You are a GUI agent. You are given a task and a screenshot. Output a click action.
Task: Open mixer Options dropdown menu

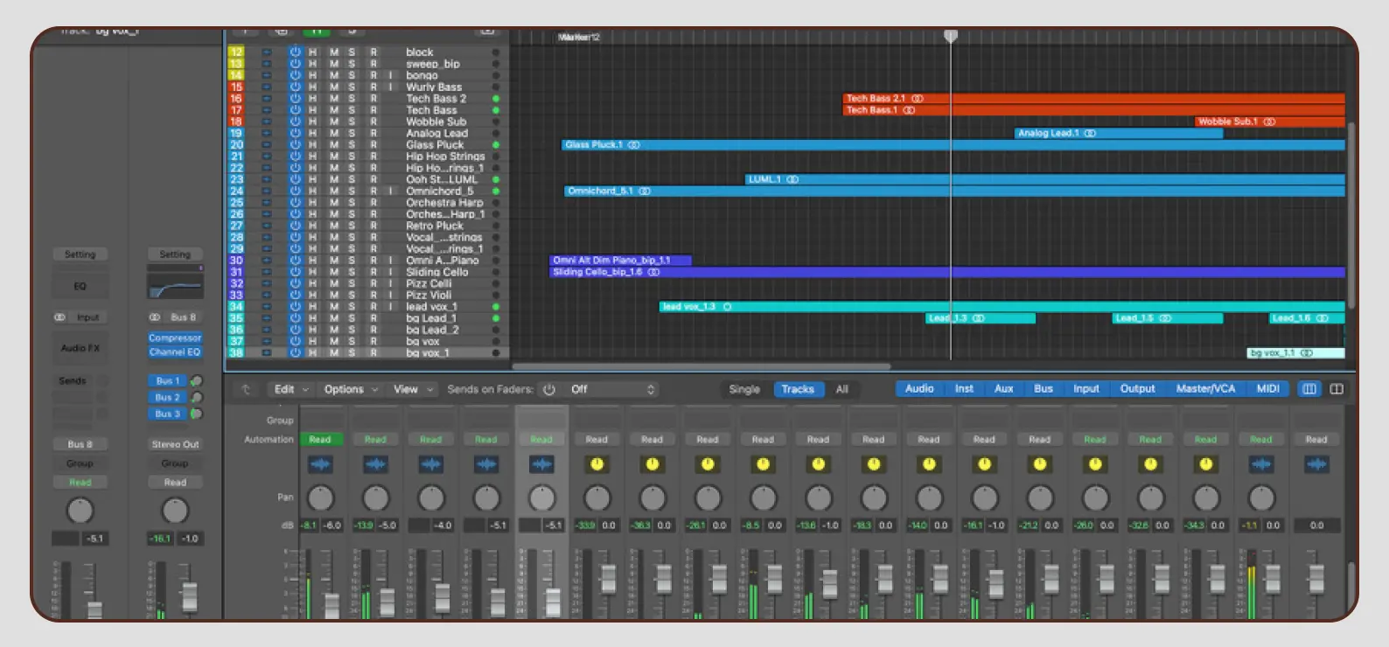pyautogui.click(x=351, y=390)
